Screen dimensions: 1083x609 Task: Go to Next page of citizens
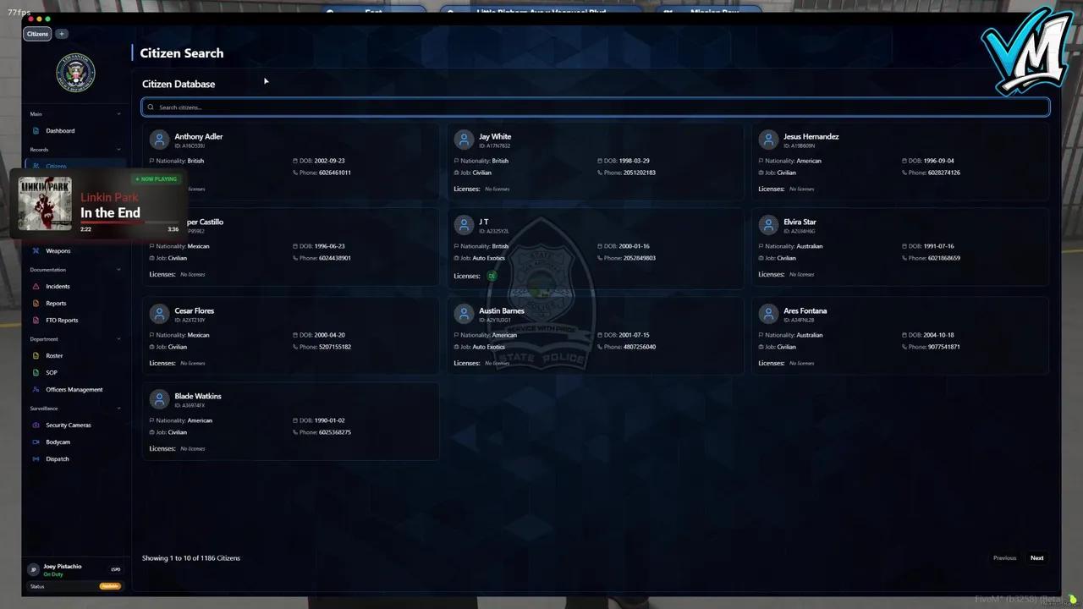click(1036, 558)
